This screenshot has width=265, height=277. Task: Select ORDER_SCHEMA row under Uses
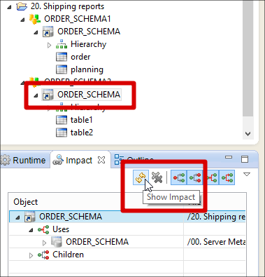[97, 242]
